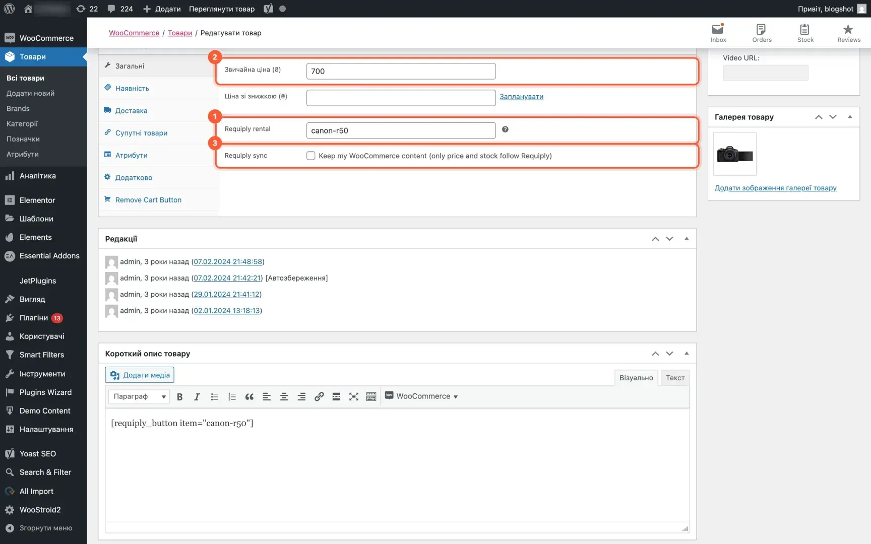
Task: Collapse the Редакції panel
Action: pos(687,238)
